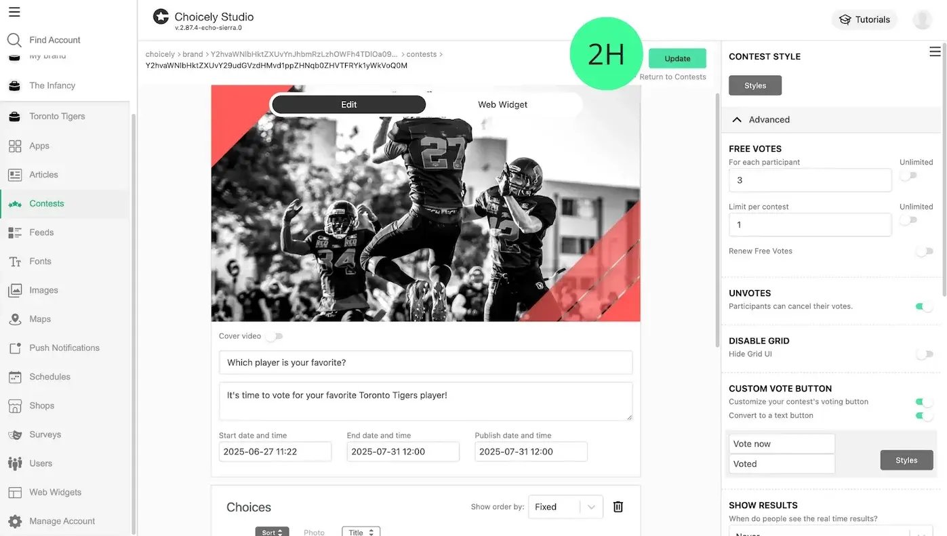Image resolution: width=947 pixels, height=536 pixels.
Task: Disable the Unvotes toggle
Action: tap(924, 306)
